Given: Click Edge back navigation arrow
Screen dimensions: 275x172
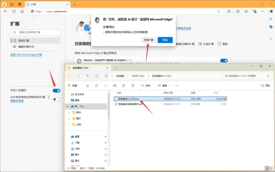Looking at the screenshot, I should (5, 11).
